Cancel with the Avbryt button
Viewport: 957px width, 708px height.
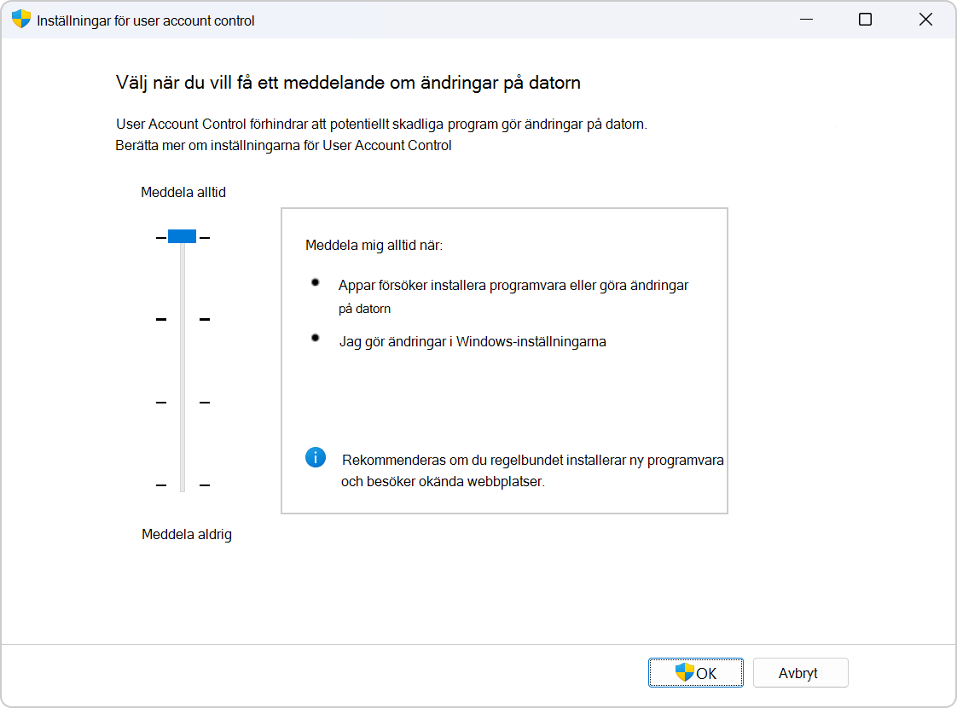click(801, 672)
